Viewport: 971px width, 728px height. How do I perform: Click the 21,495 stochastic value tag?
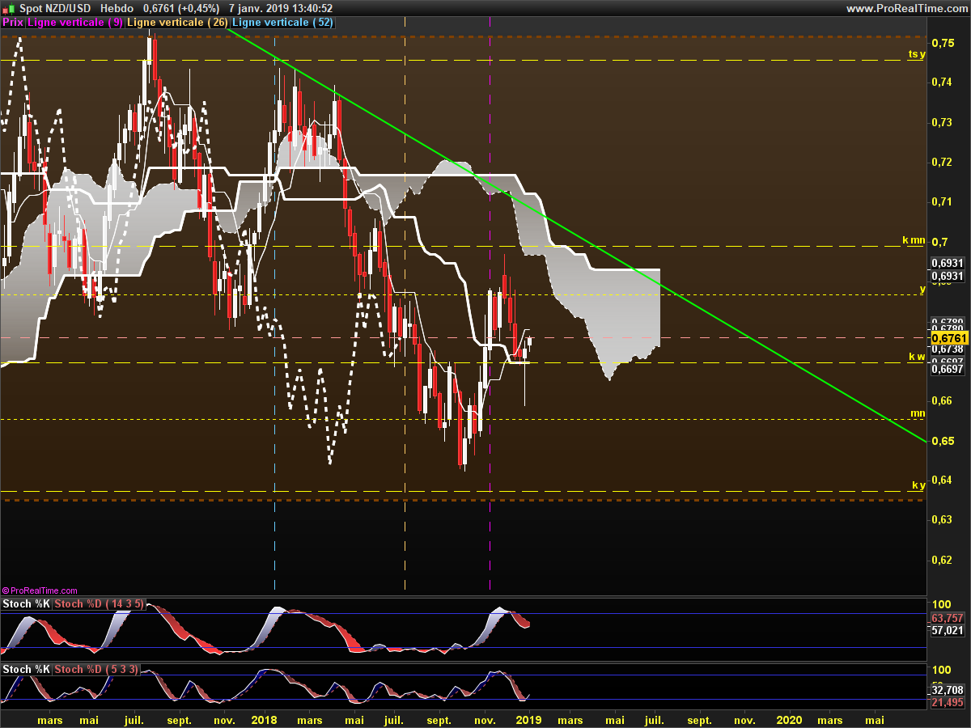click(x=947, y=702)
